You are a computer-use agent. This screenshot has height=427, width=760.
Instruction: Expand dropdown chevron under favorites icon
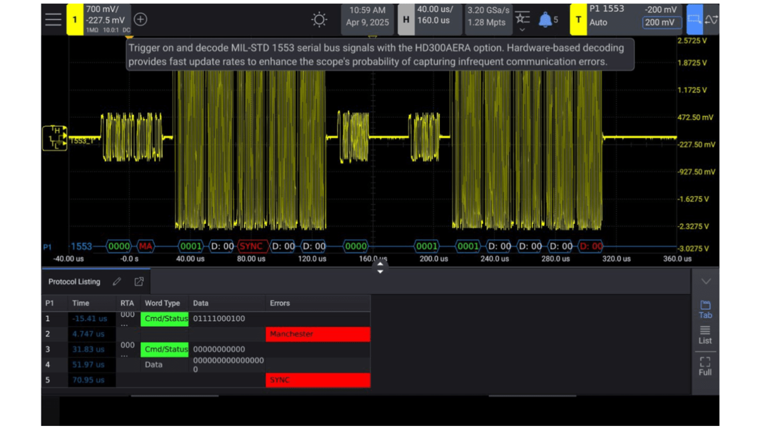pos(522,30)
